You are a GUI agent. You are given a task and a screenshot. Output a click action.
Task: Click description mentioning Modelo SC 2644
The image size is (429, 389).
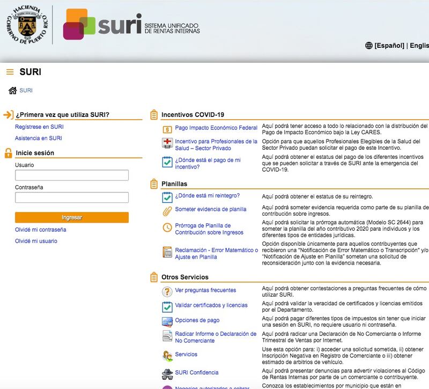(343, 229)
